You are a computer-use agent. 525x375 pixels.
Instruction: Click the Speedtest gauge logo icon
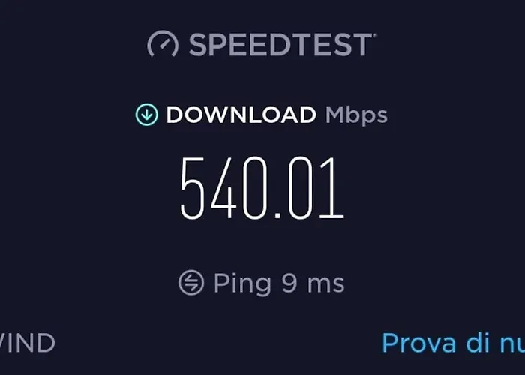tap(163, 43)
